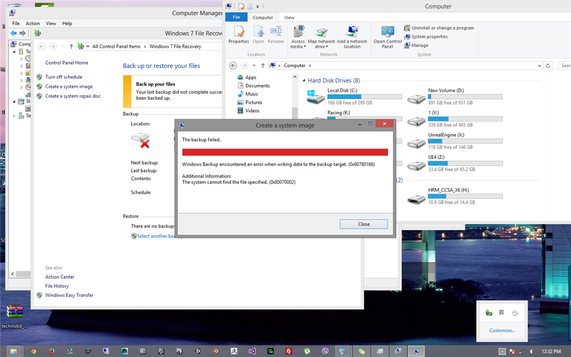The width and height of the screenshot is (571, 357).
Task: Open Help menu in Computer Management
Action: 67,23
